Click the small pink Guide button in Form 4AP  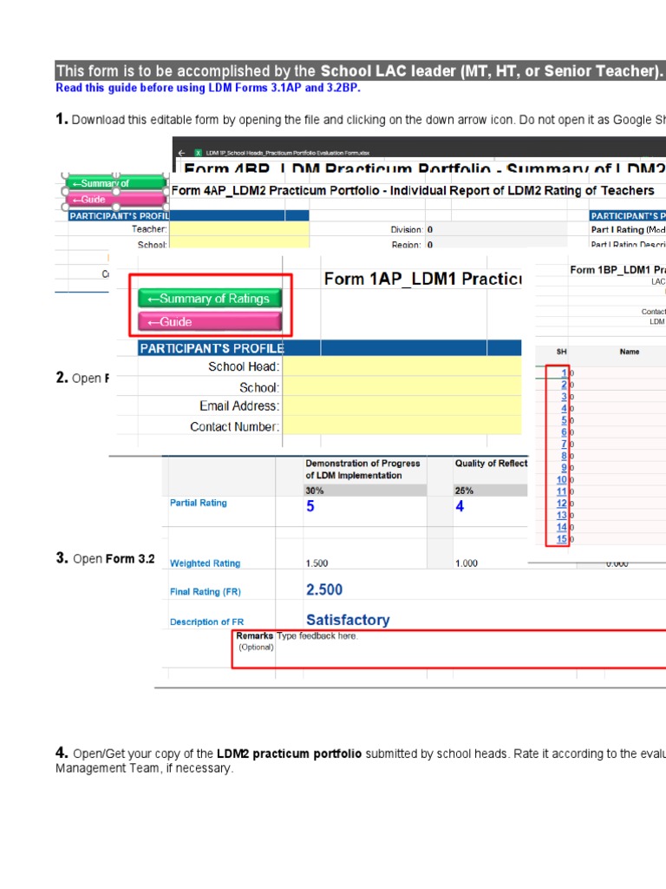click(x=116, y=199)
